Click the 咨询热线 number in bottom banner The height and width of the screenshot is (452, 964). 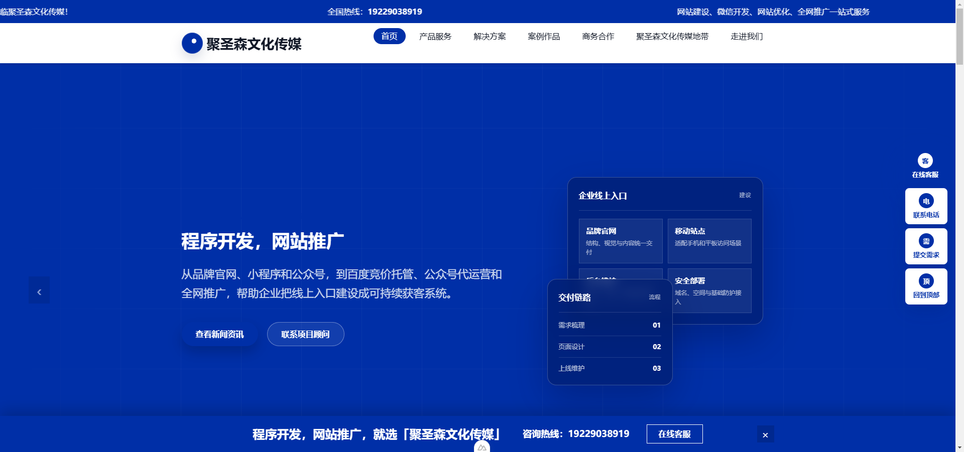pos(598,433)
